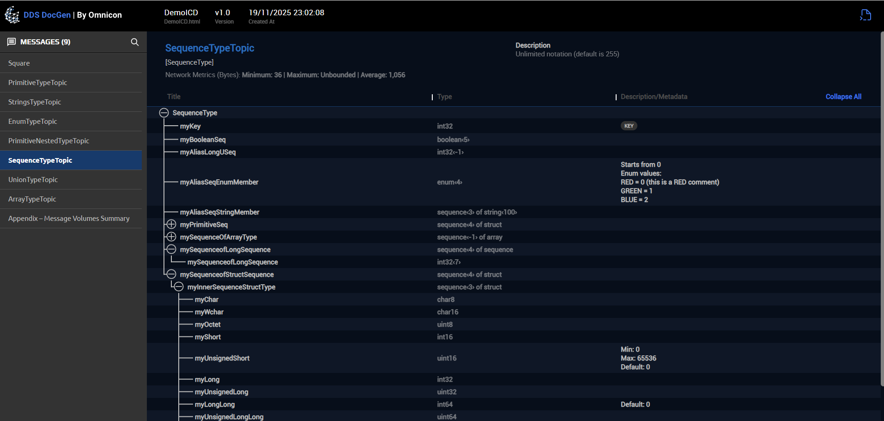Screen dimensions: 884x421
Task: Select PrimitiveTypeTopic in the sidebar
Action: (x=37, y=83)
